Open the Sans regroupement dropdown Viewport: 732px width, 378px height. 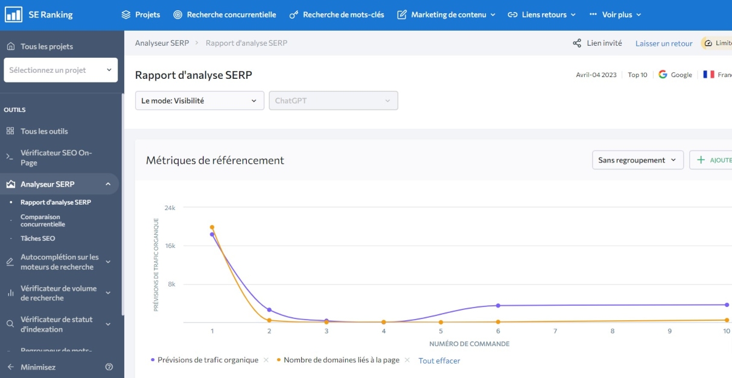click(x=637, y=160)
